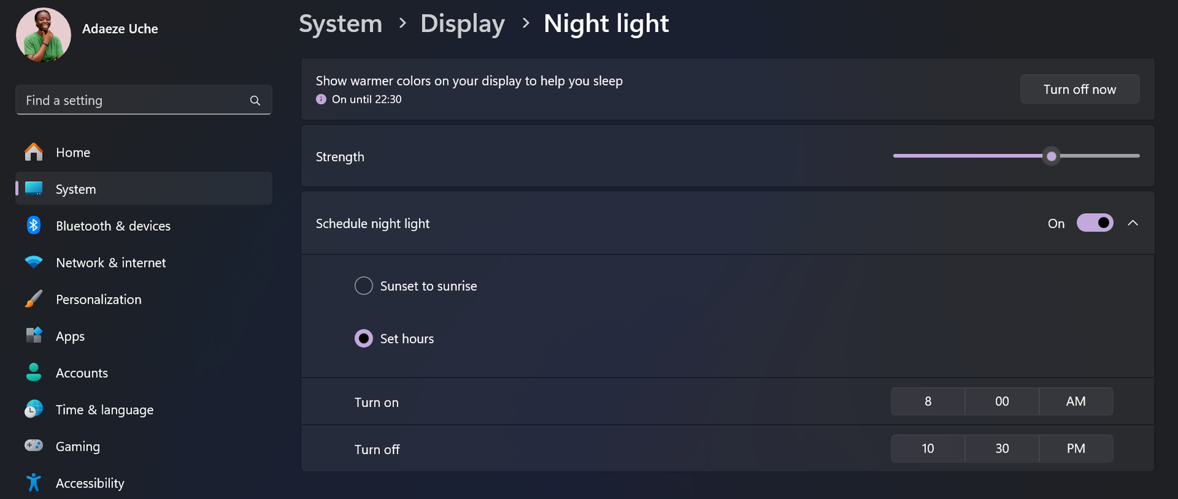Image resolution: width=1178 pixels, height=499 pixels.
Task: Change AM on the Turn on time
Action: (1075, 401)
